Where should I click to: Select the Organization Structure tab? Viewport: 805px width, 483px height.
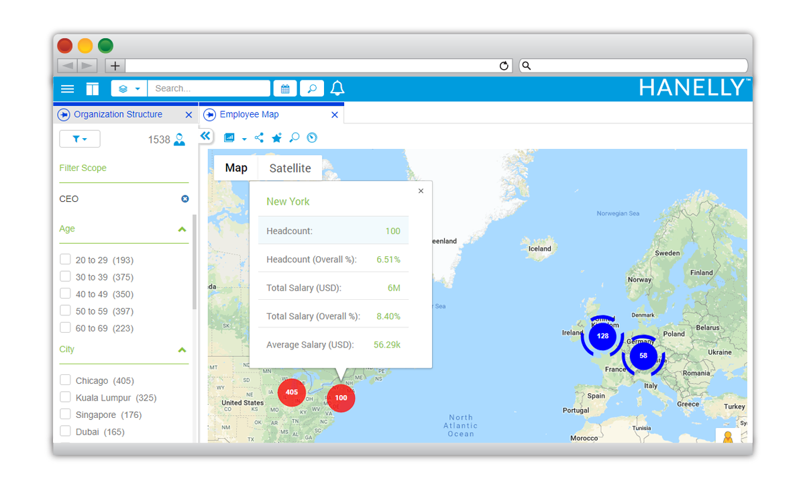click(118, 115)
